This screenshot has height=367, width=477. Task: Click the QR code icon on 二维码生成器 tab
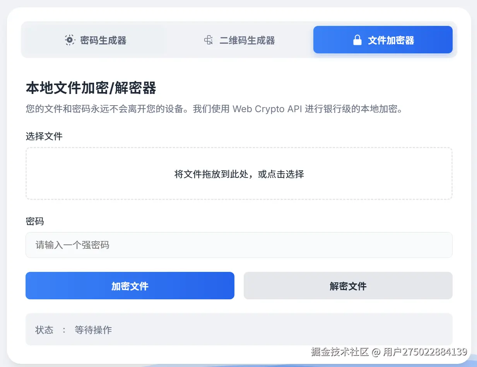209,40
